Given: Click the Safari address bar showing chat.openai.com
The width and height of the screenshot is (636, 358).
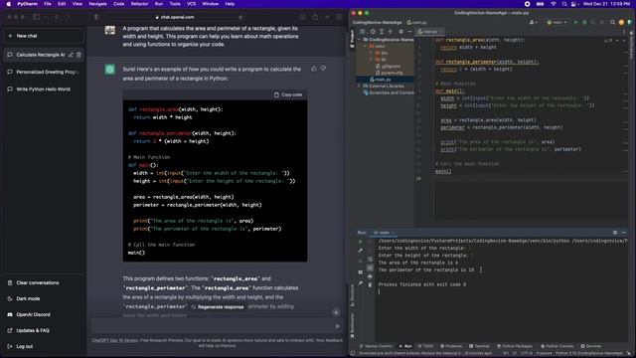Looking at the screenshot, I should tap(175, 17).
